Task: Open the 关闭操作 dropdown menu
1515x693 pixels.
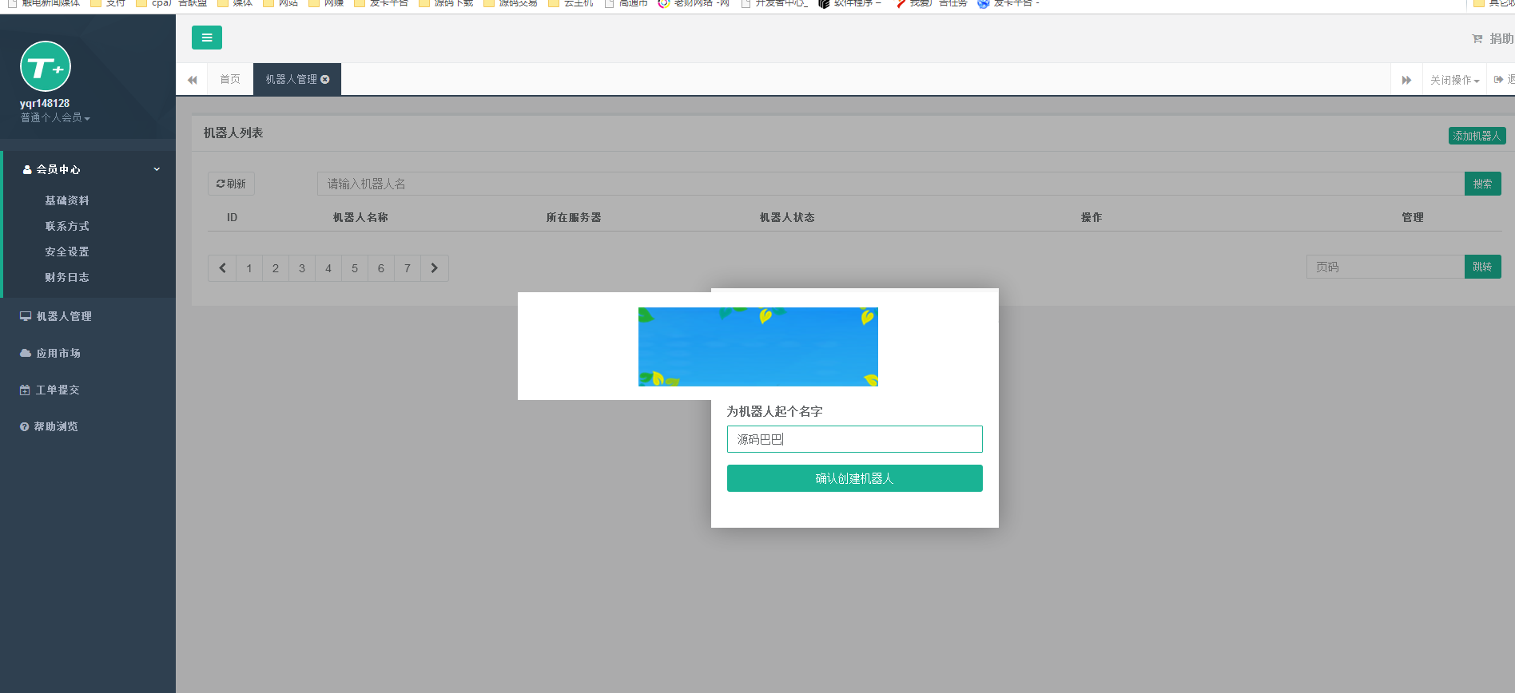Action: (x=1454, y=80)
